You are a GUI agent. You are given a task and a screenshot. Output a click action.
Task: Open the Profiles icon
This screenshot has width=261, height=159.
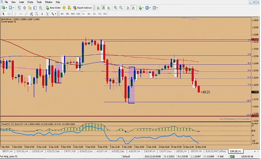(x=10, y=8)
